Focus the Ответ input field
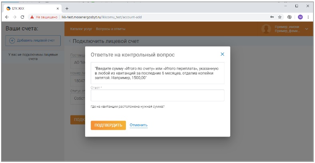315x163 pixels. coord(157,95)
